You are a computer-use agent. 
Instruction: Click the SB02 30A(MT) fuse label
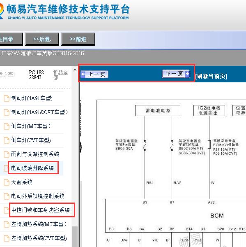coord(191,148)
